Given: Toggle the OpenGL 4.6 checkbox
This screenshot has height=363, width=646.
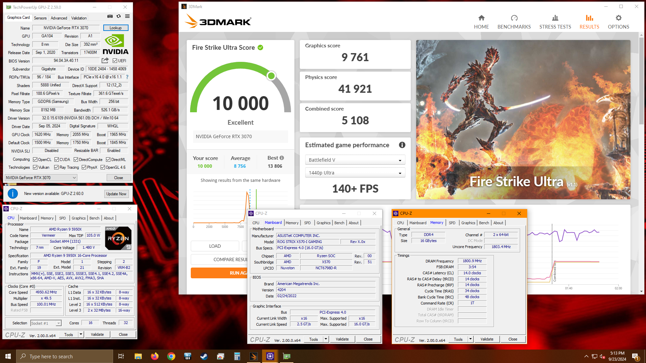Looking at the screenshot, I should (103, 167).
